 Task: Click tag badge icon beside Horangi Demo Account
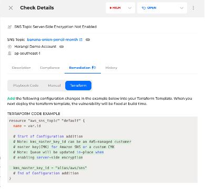pyautogui.click(x=61, y=47)
